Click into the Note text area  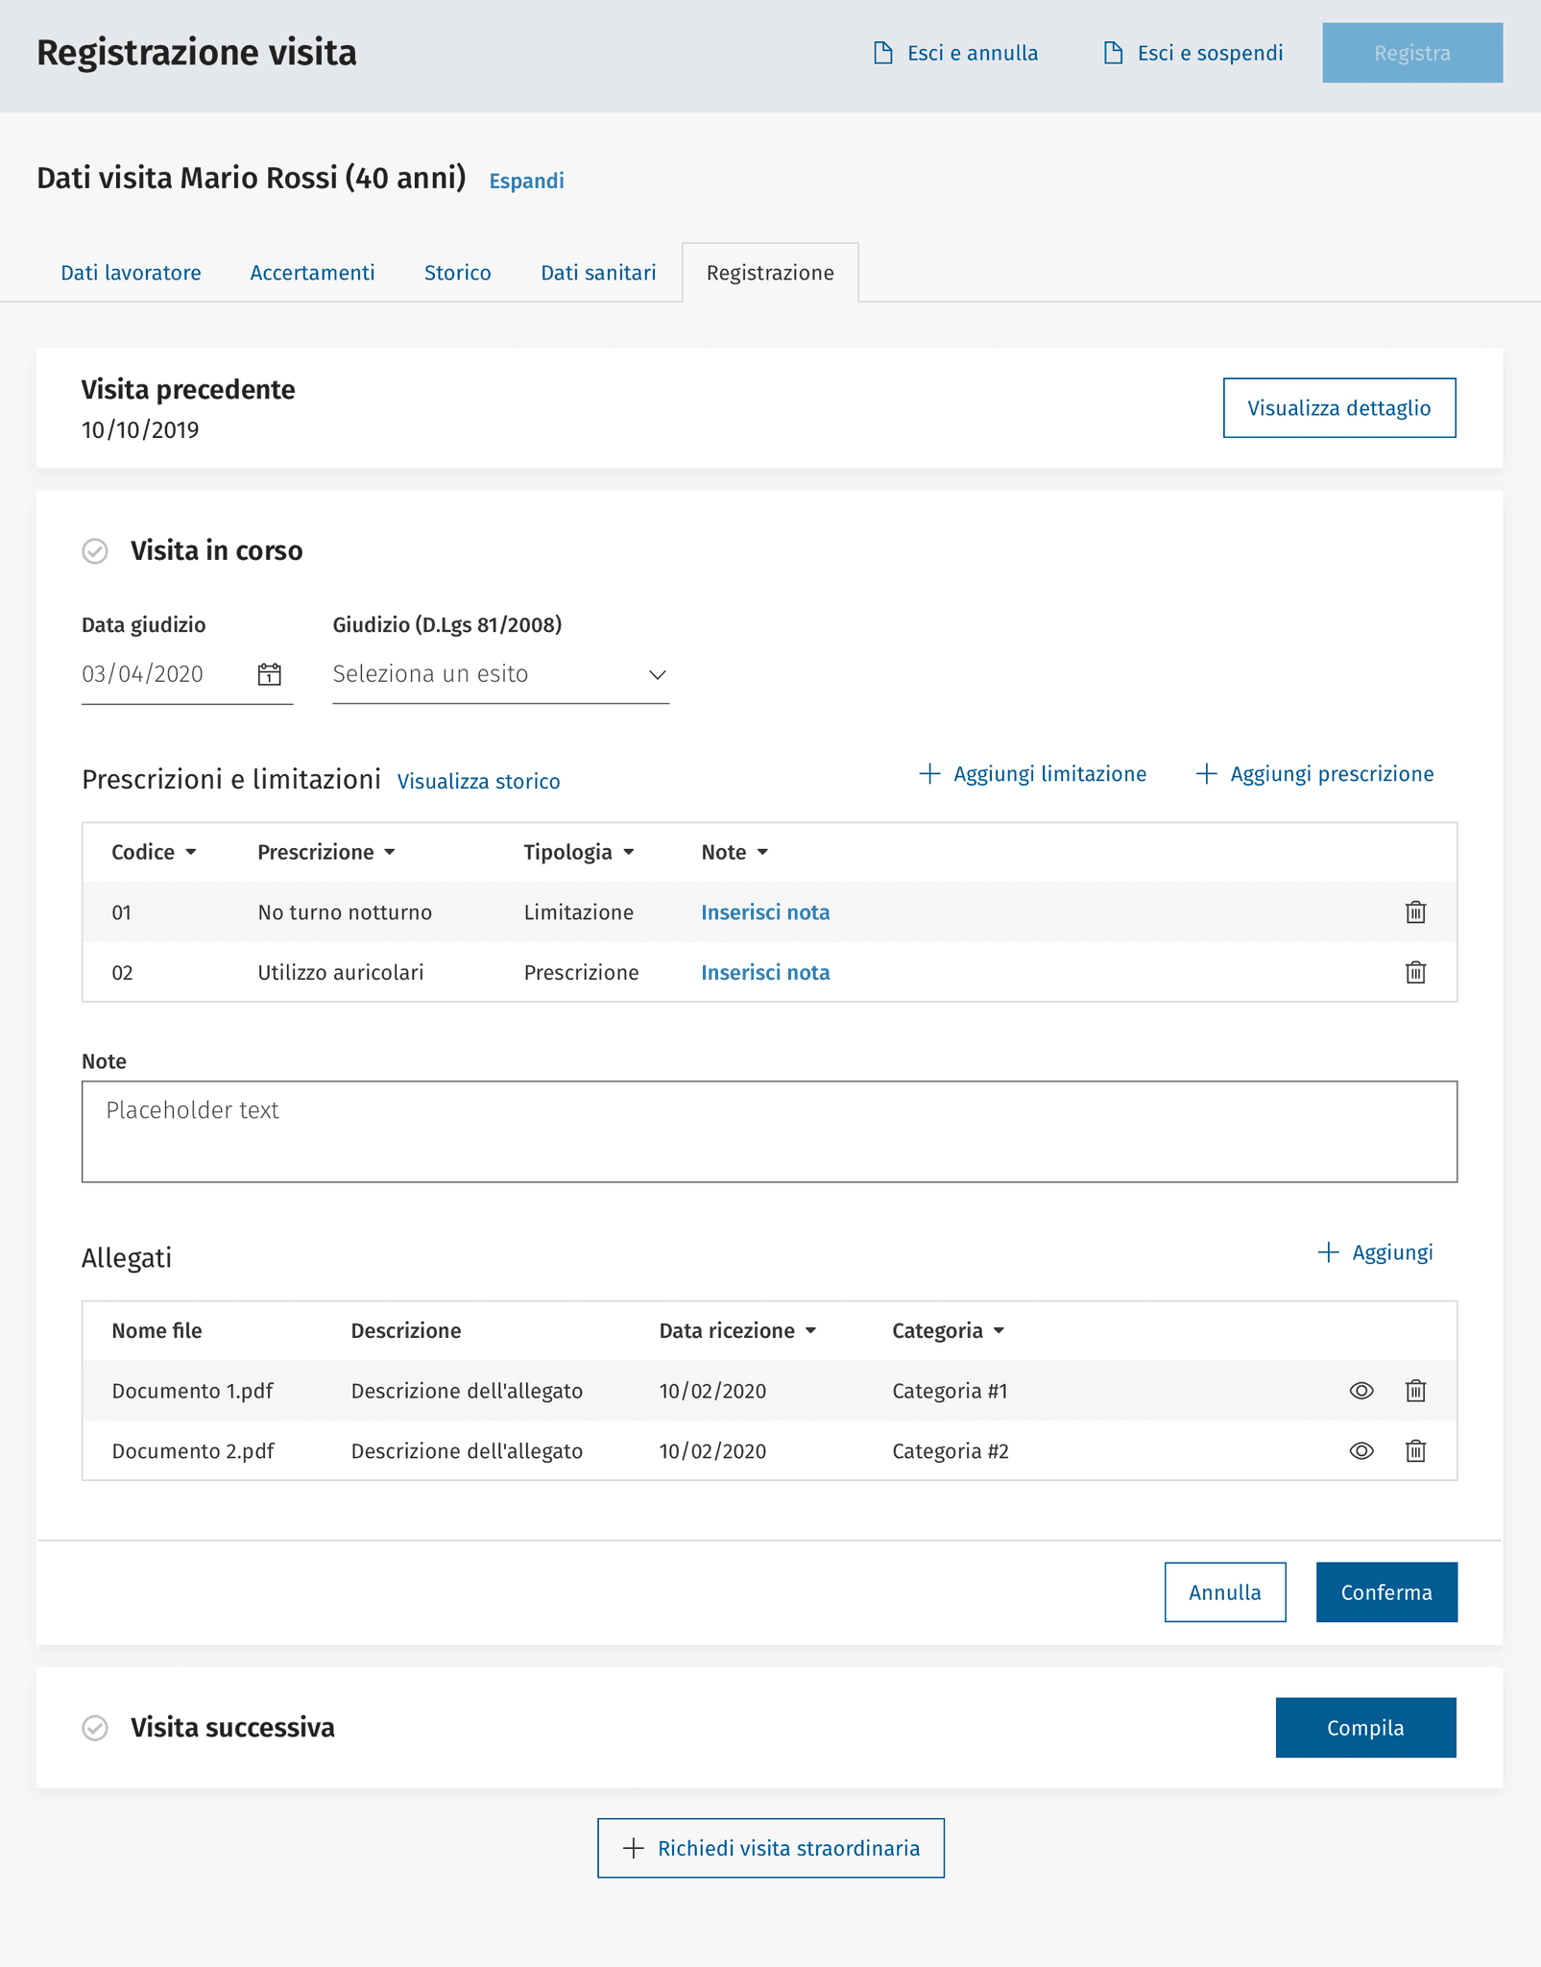pyautogui.click(x=769, y=1131)
